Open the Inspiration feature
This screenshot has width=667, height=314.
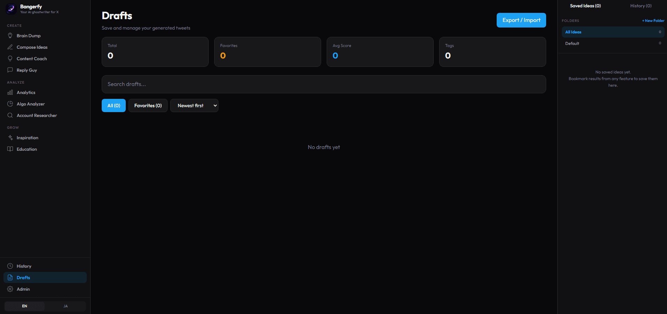point(27,138)
